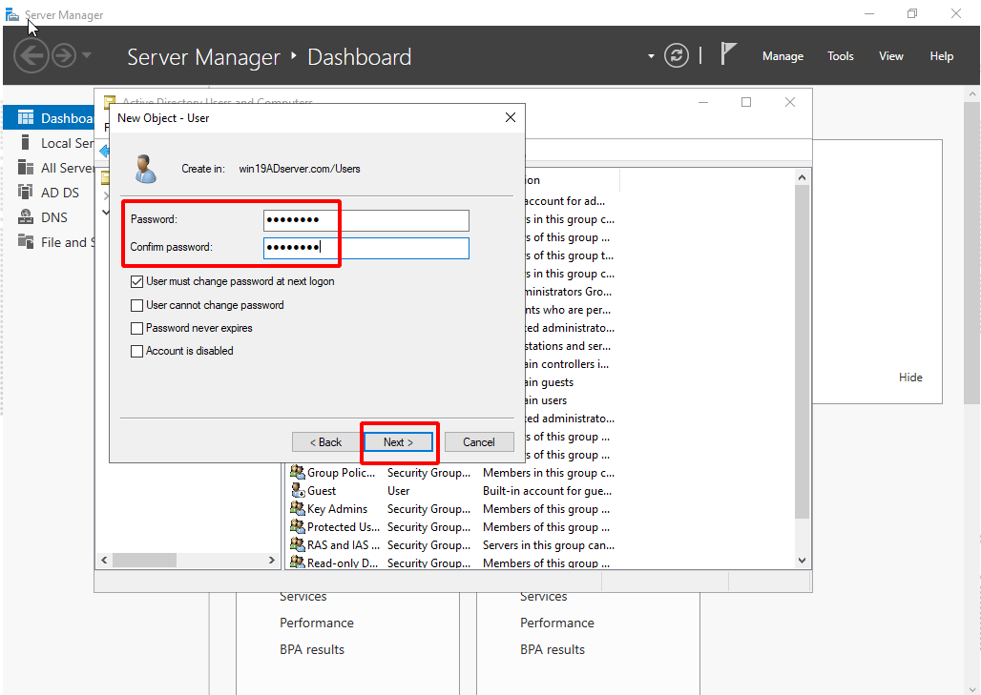Image resolution: width=981 pixels, height=695 pixels.
Task: Select the Protected Users group row
Action: point(451,527)
